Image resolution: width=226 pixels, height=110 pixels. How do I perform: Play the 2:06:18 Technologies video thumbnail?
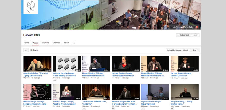pyautogui.click(x=126, y=64)
